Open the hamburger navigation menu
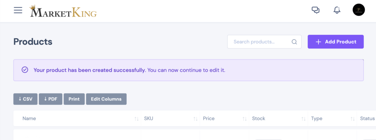 pos(18,10)
